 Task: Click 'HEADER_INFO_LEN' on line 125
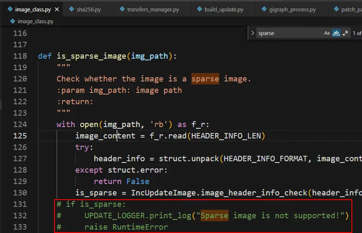pos(226,136)
